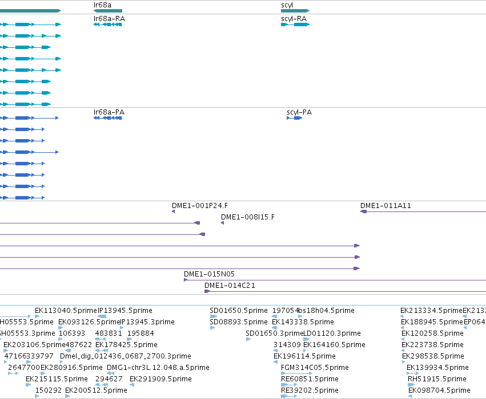Screen dimensions: 486x399
Task: Select the DME1-014C21 clone label
Action: [x=230, y=285]
